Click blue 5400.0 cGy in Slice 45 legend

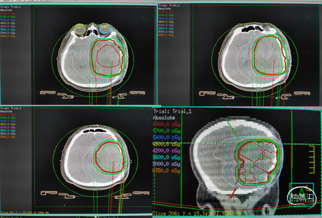coord(8,121)
